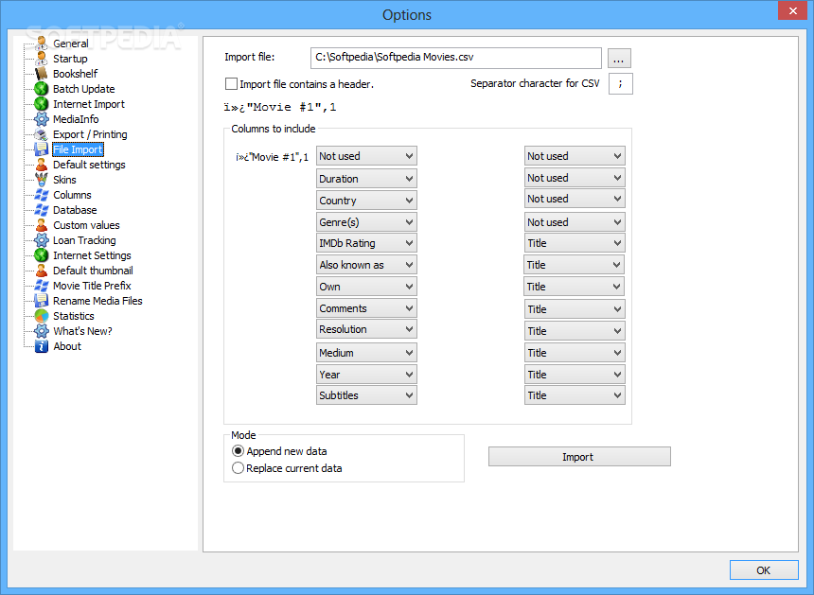The width and height of the screenshot is (814, 595).
Task: Click the Default thumbnail person icon
Action: (42, 271)
